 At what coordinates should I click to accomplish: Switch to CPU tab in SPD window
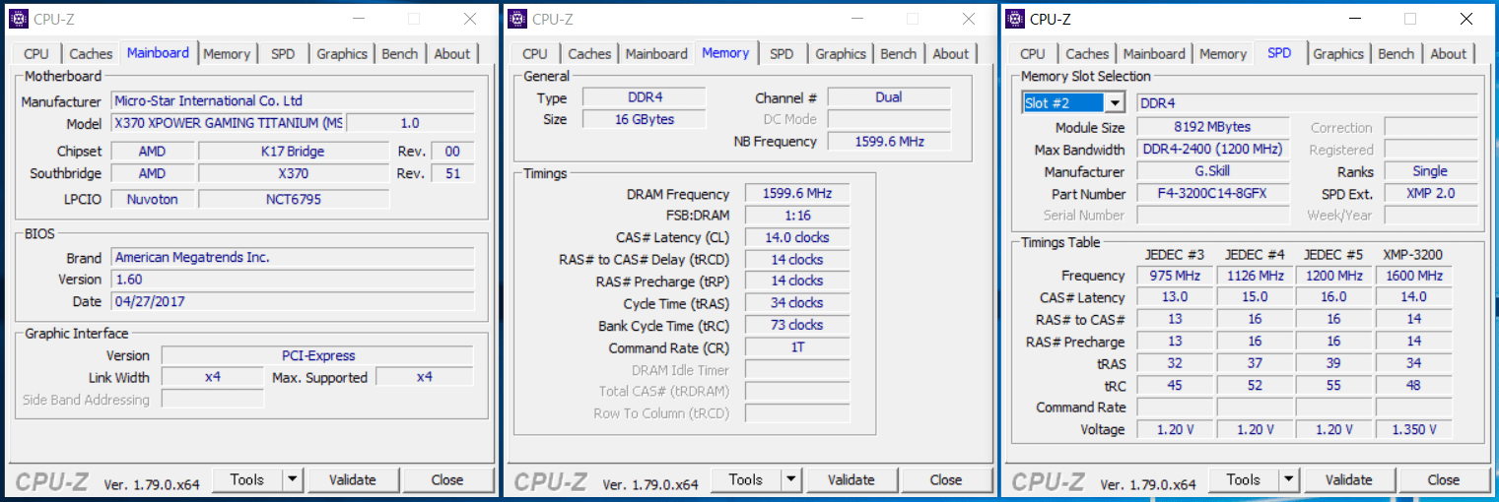click(1033, 54)
